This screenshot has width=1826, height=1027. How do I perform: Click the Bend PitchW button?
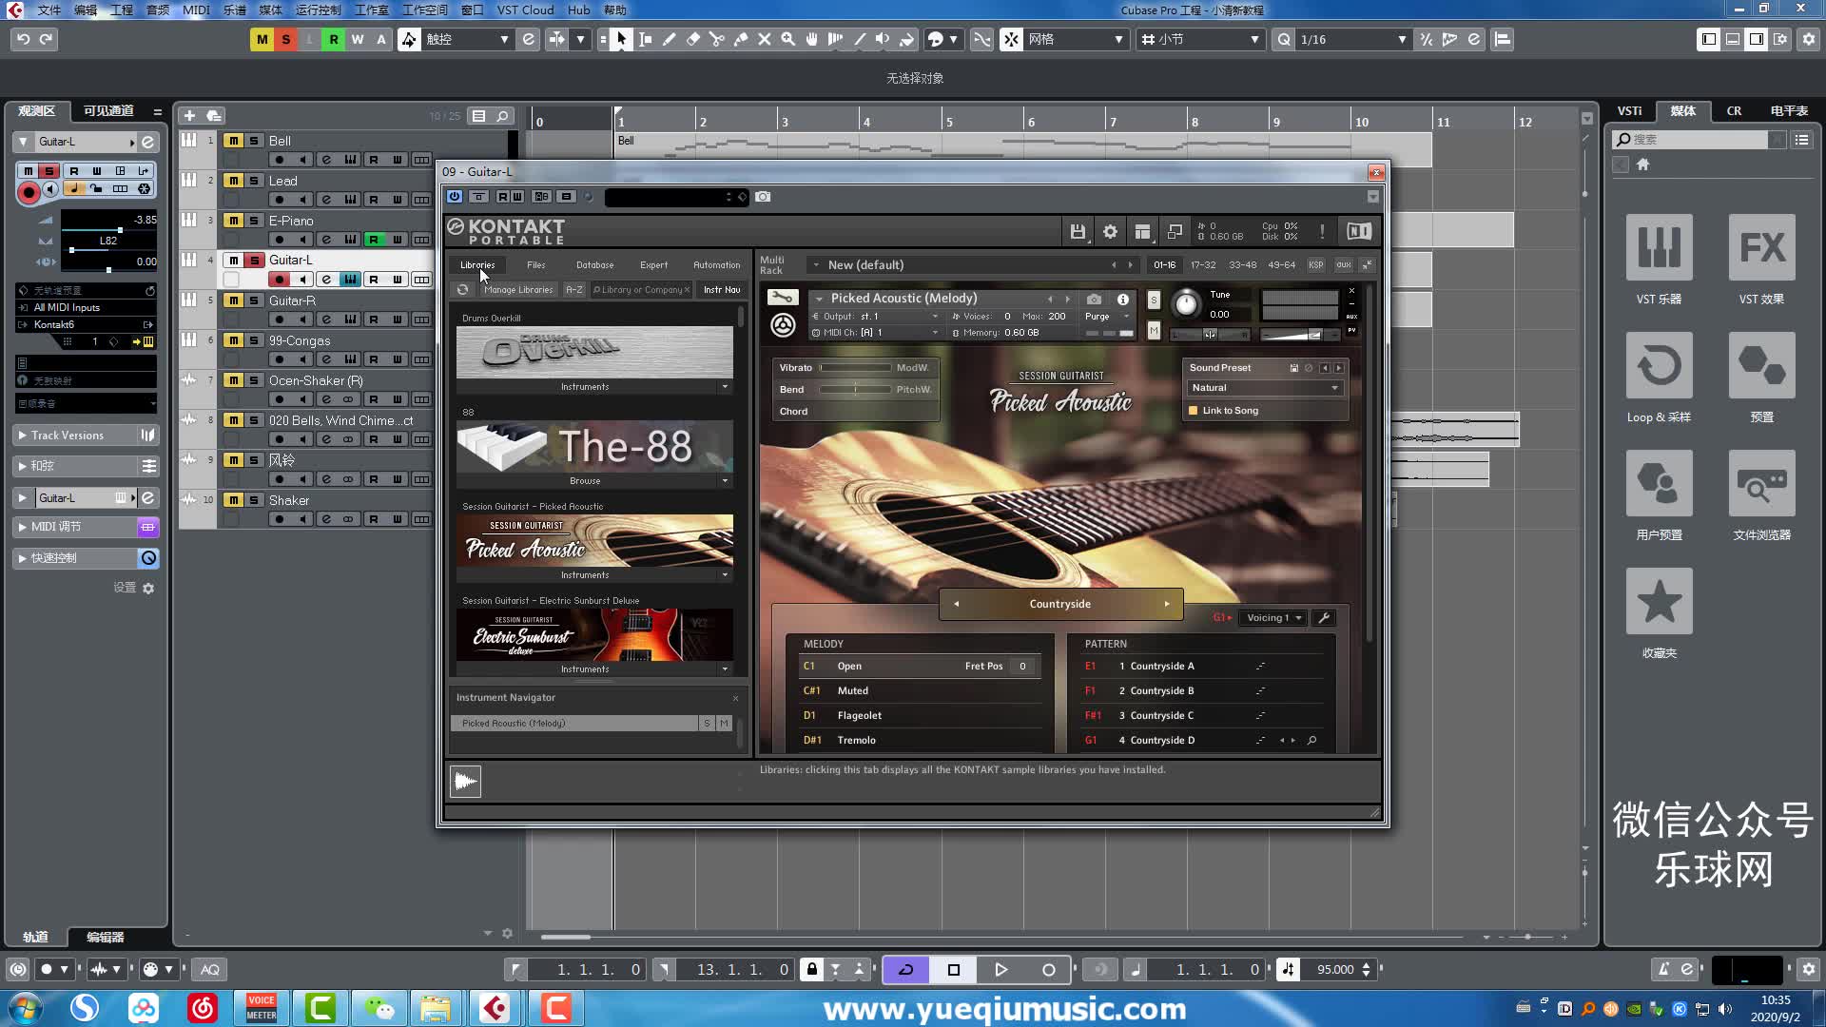pos(913,389)
